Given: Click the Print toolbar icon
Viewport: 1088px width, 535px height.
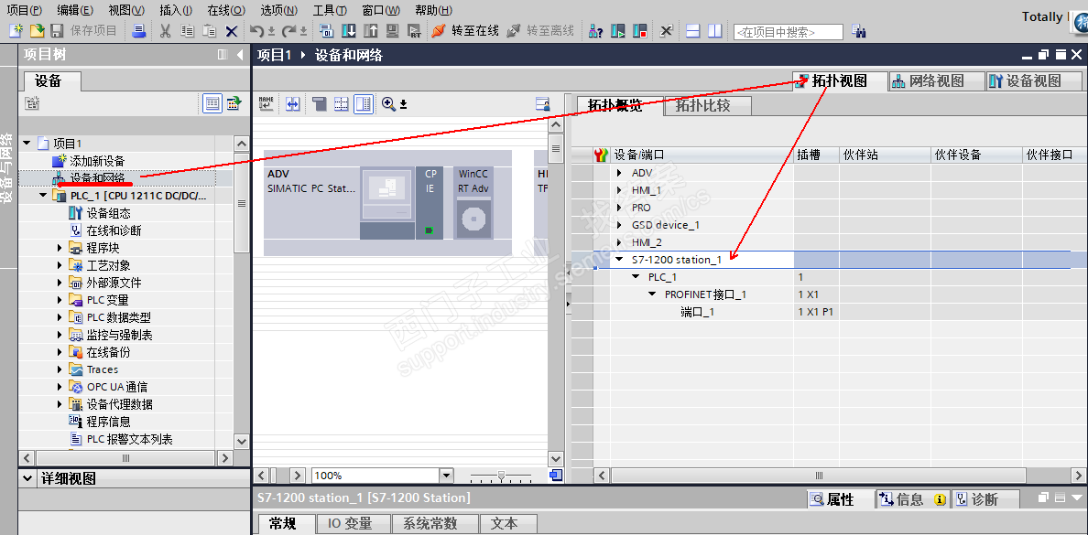Looking at the screenshot, I should (x=139, y=31).
